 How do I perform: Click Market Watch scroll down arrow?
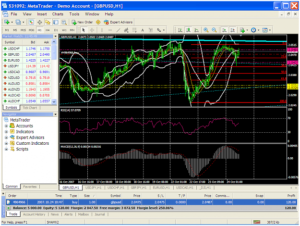pyautogui.click(x=54, y=101)
